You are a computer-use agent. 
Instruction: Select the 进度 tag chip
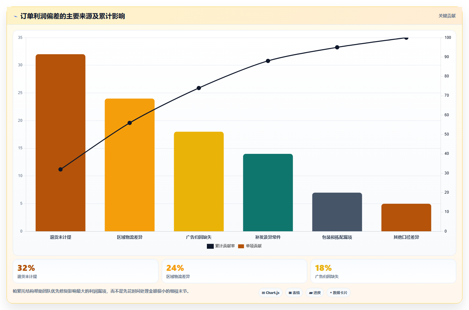coord(315,293)
